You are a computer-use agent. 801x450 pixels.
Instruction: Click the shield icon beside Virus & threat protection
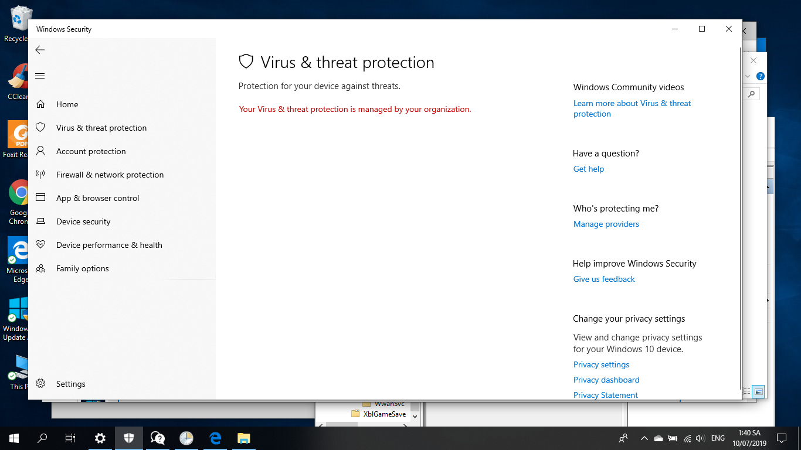click(40, 128)
